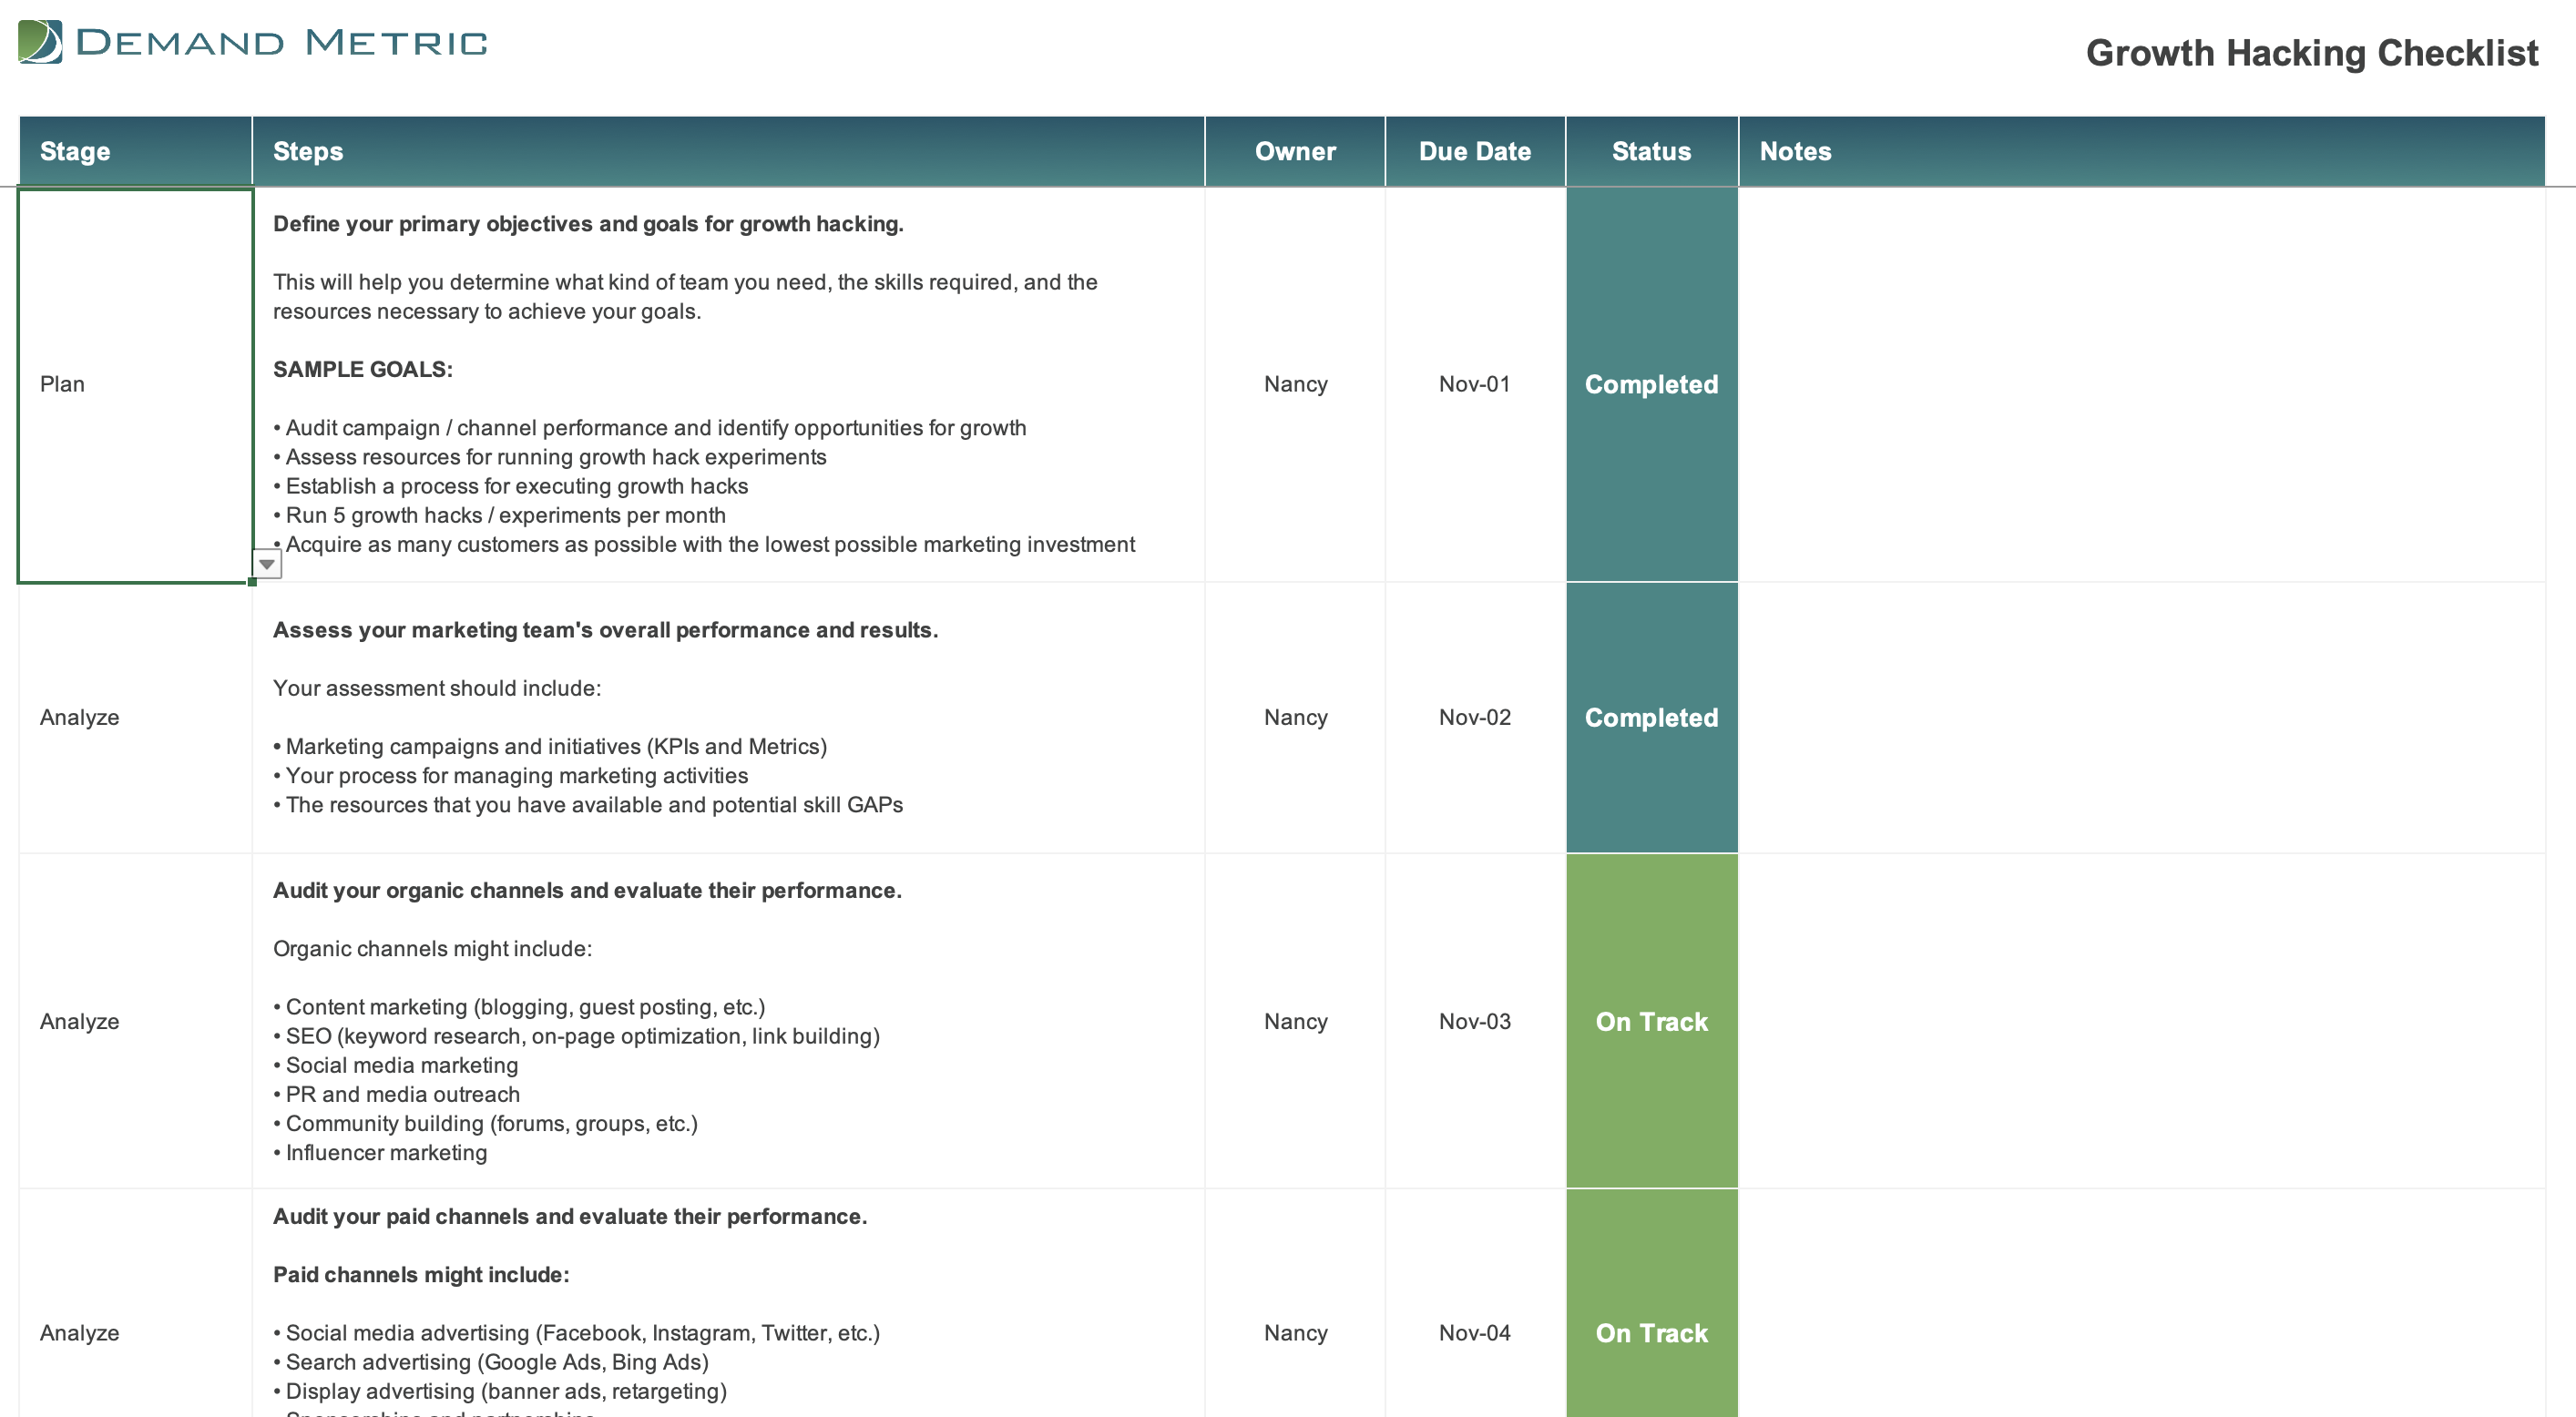The image size is (2576, 1417).
Task: Click the Notes cell for the Nov-02 row
Action: point(2142,718)
